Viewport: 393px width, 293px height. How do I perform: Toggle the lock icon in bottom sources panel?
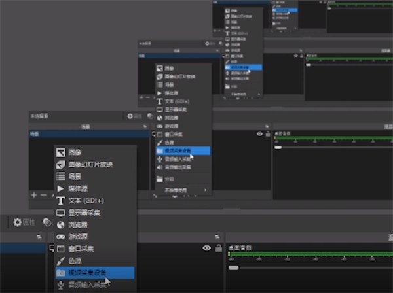coord(218,248)
